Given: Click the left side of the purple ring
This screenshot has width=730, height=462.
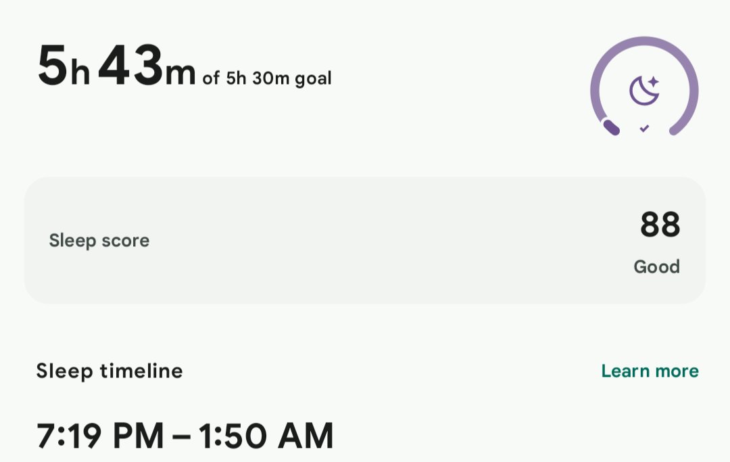Looking at the screenshot, I should point(596,89).
